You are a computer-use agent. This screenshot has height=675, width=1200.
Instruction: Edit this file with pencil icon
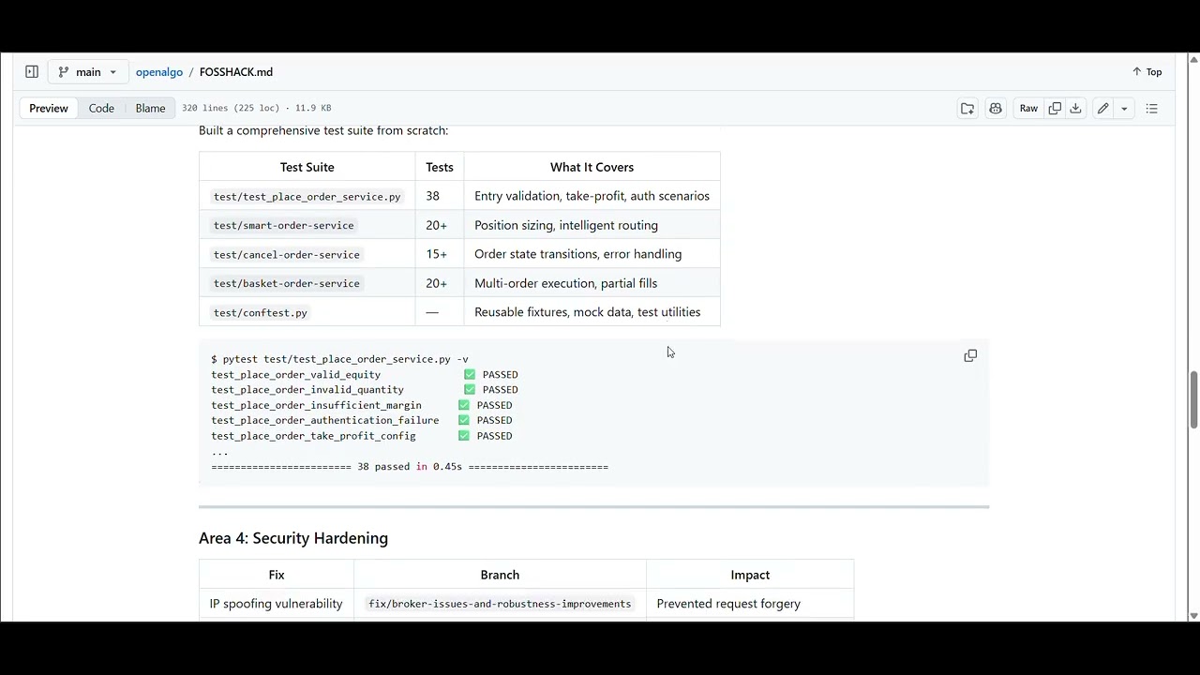tap(1103, 109)
